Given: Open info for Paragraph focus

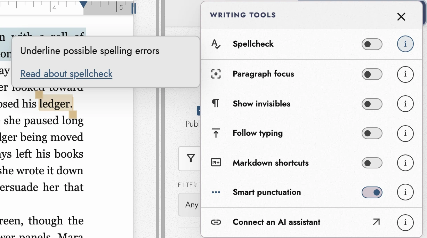Looking at the screenshot, I should (405, 74).
